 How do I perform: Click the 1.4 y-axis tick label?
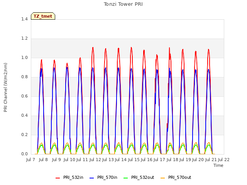[24, 19]
